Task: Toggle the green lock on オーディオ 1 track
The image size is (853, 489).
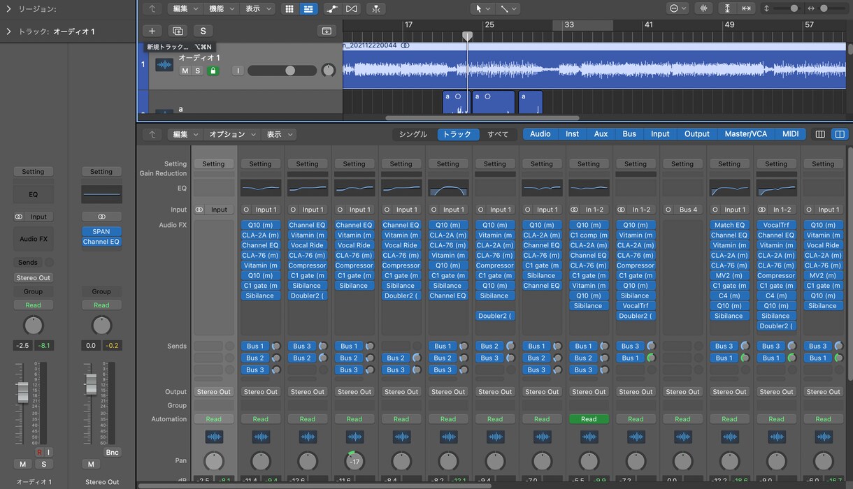Action: click(213, 71)
